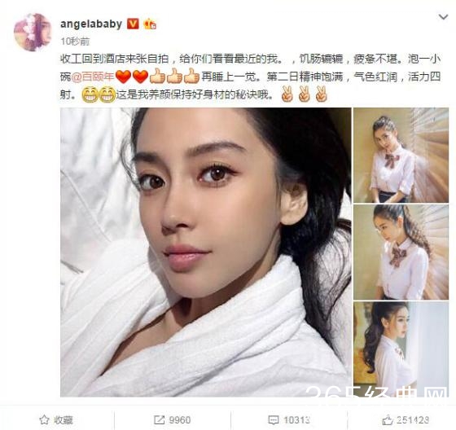Image resolution: width=456 pixels, height=430 pixels.
Task: Click the post text about 收工回到酒店
Action: (x=250, y=77)
